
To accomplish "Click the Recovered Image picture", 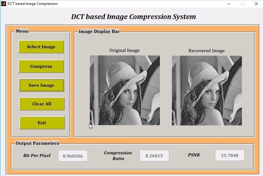I will [x=207, y=90].
